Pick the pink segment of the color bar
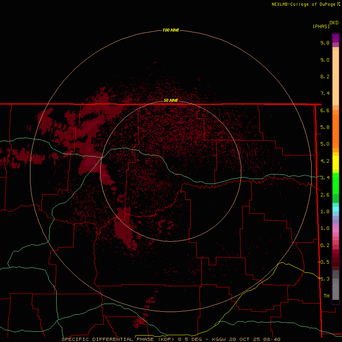 tap(336, 230)
